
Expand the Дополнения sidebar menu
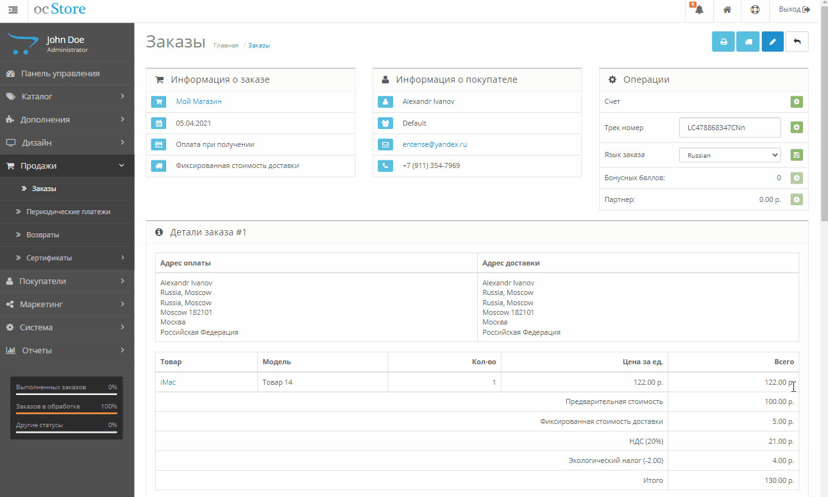[67, 119]
